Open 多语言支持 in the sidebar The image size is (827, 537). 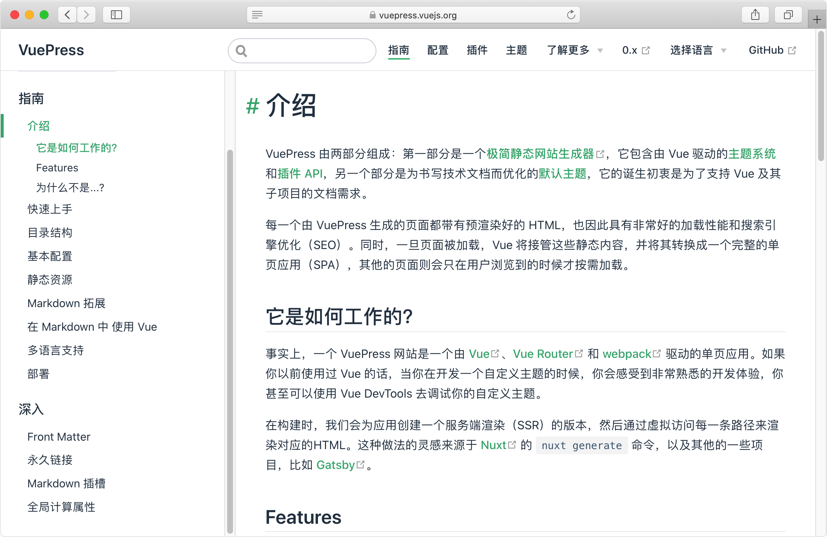pos(56,351)
